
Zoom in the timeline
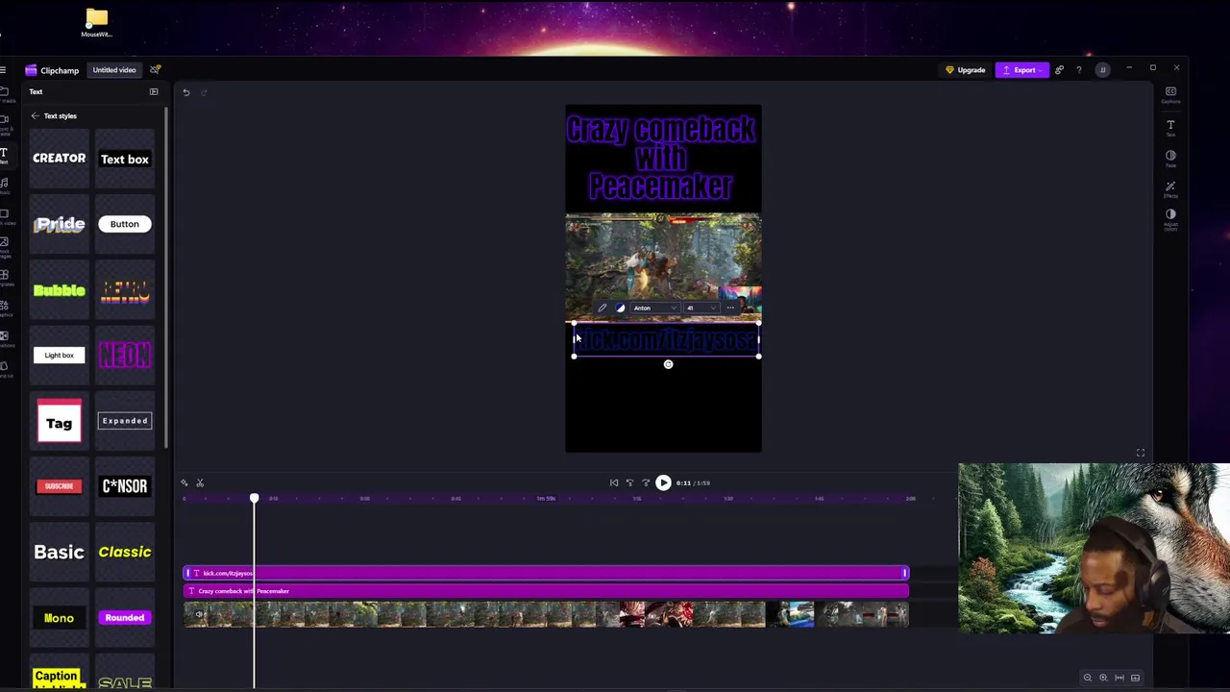[x=1103, y=678]
